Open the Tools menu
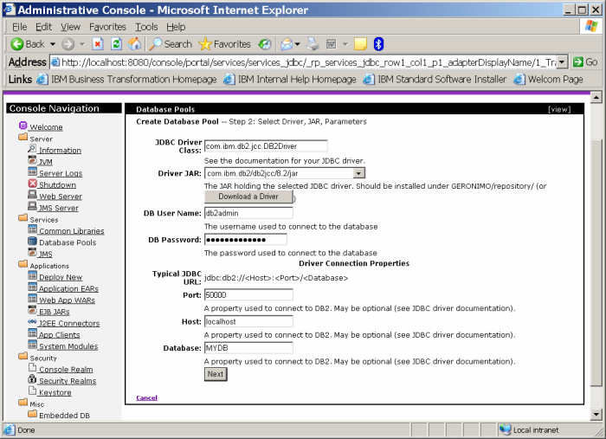The height and width of the screenshot is (439, 606). pos(146,27)
